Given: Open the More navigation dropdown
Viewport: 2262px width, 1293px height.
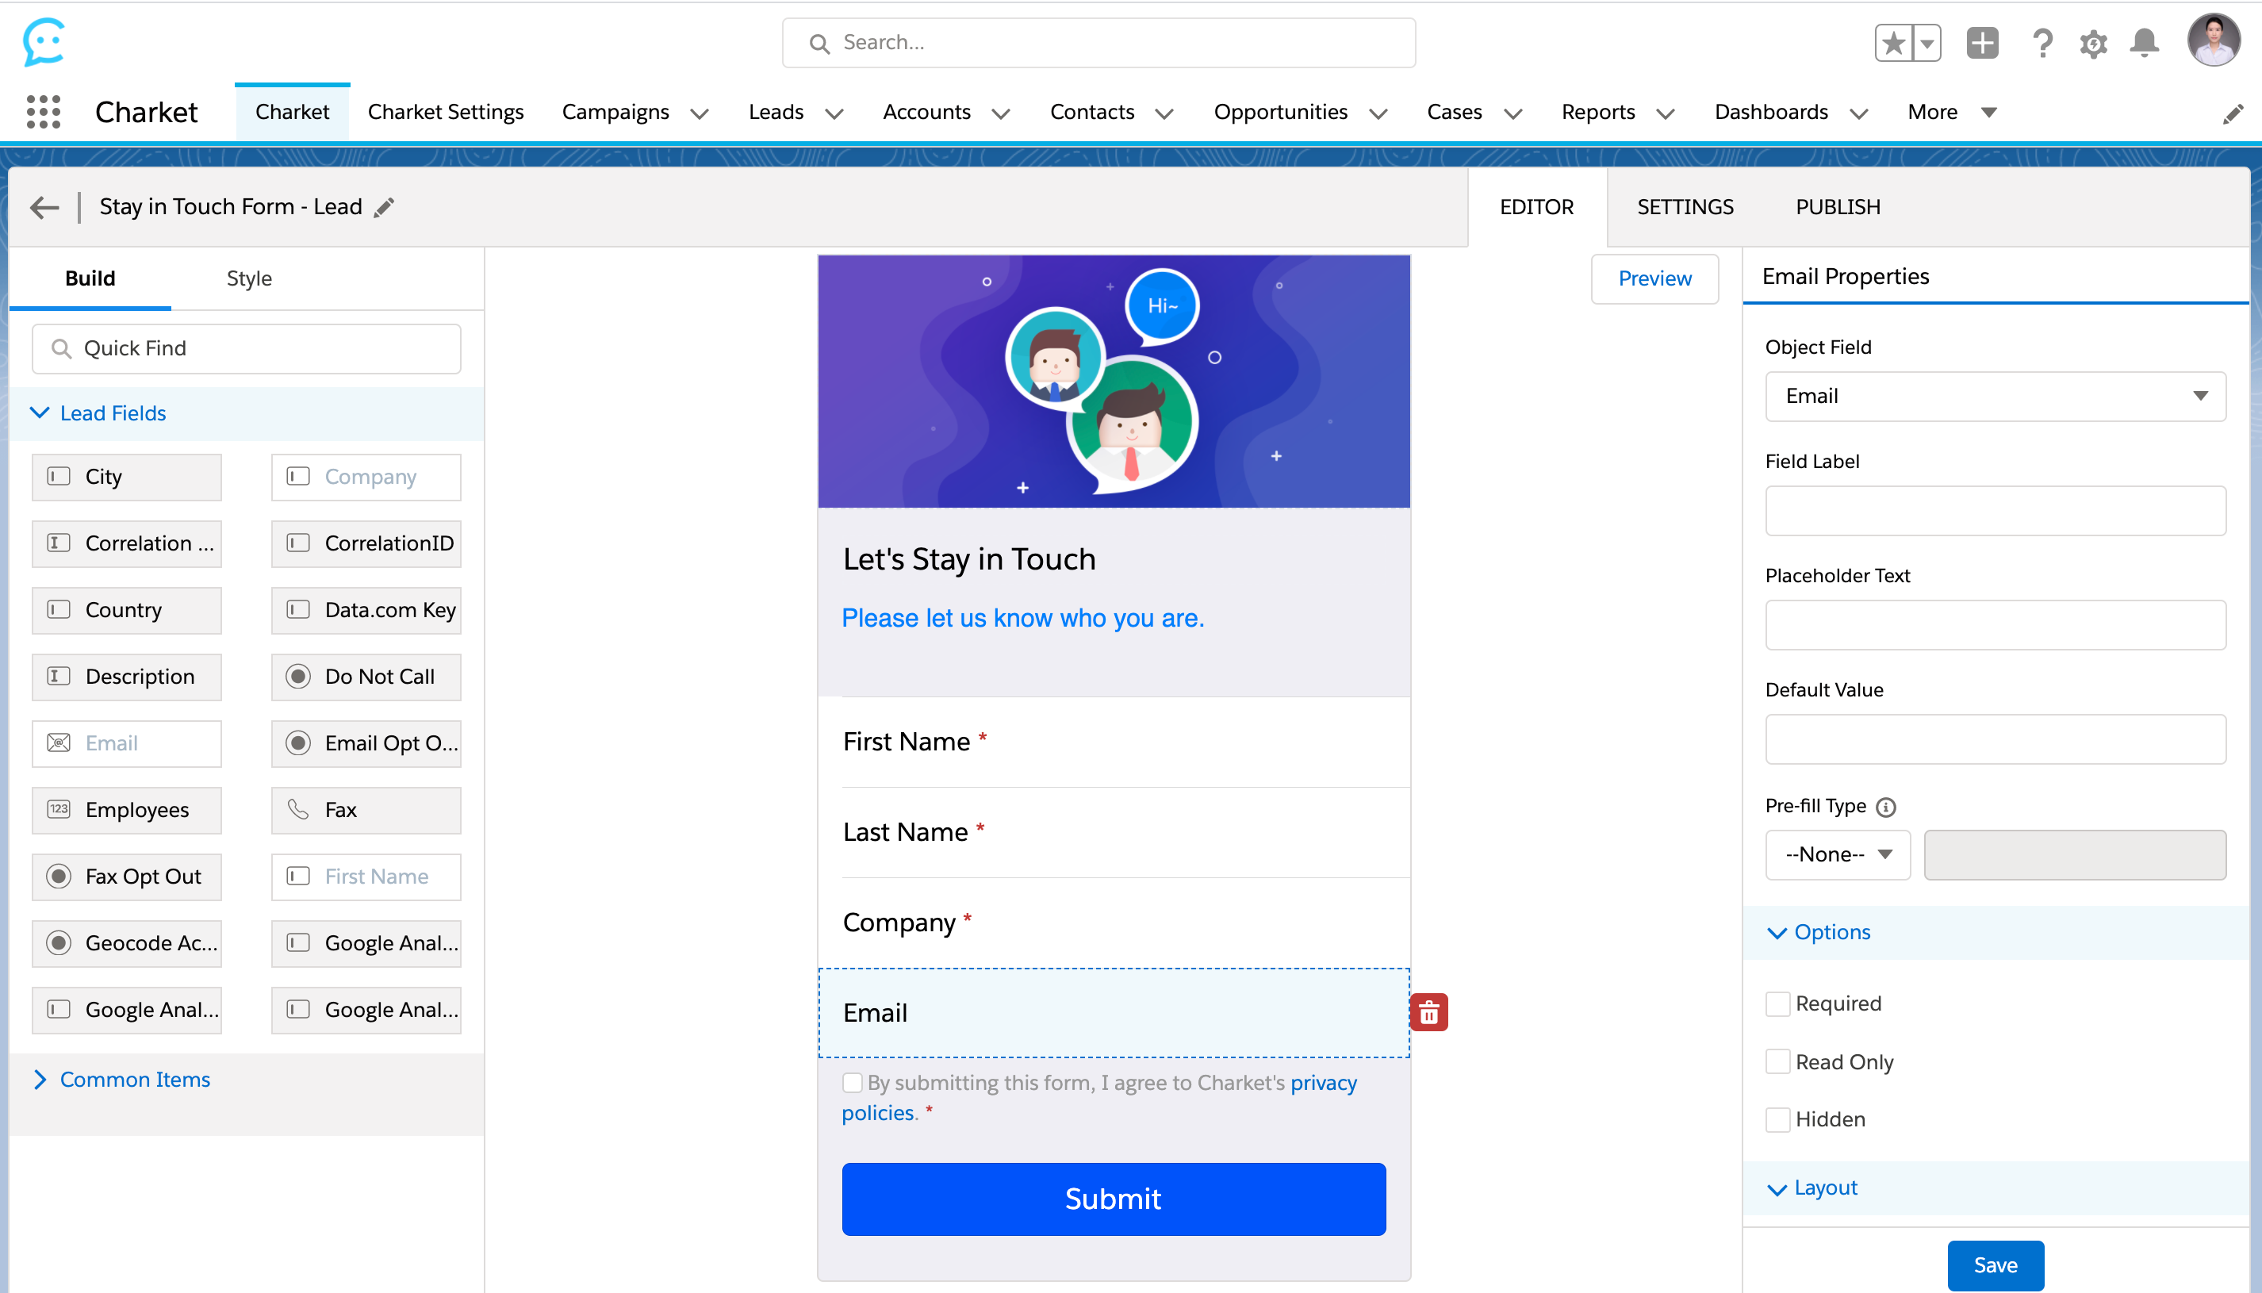Looking at the screenshot, I should (x=1951, y=113).
